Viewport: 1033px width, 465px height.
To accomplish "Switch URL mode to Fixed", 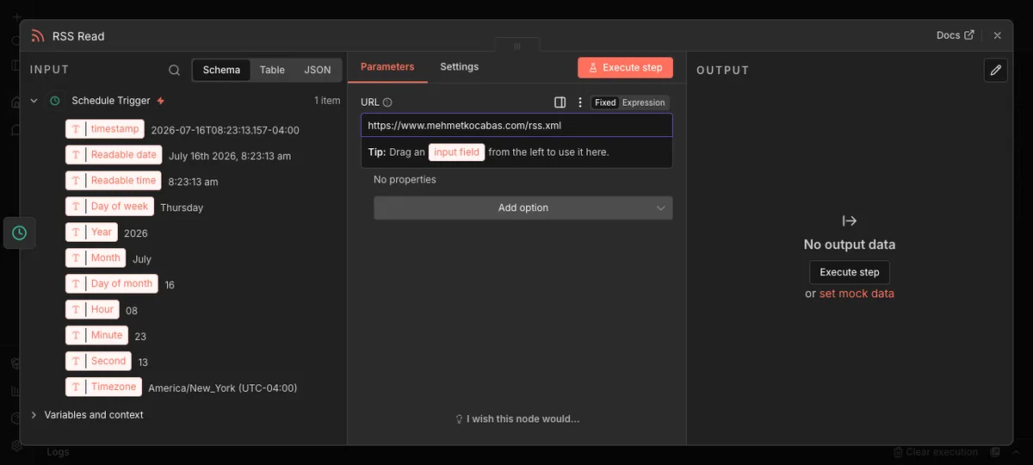I will tap(605, 102).
